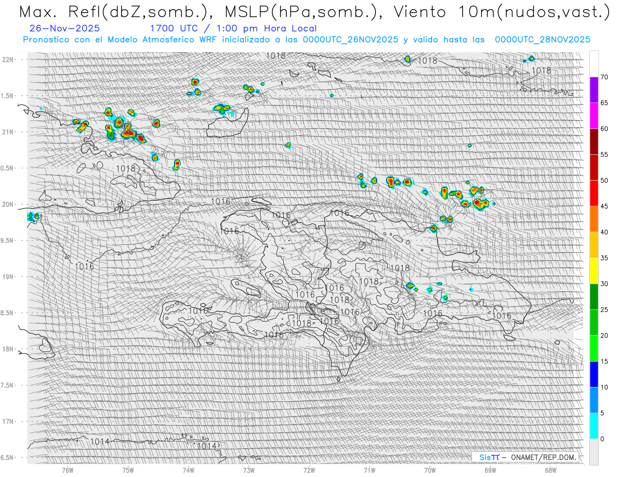The height and width of the screenshot is (477, 618).
Task: Click the colorbar value label '25'
Action: (604, 310)
